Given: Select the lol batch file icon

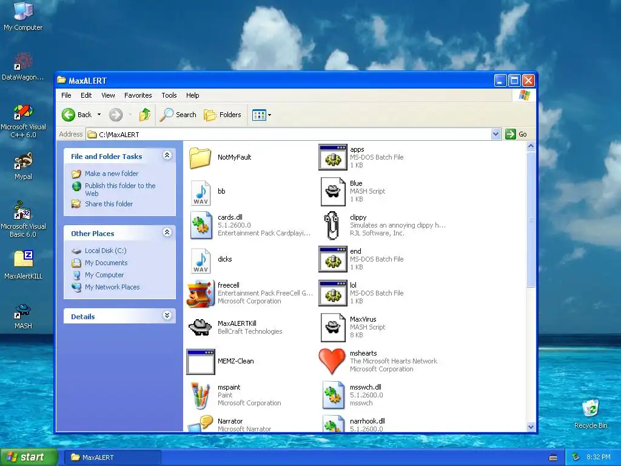Looking at the screenshot, I should coord(333,293).
